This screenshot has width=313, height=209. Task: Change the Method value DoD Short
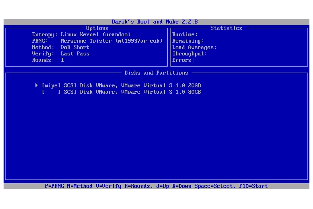[x=75, y=47]
